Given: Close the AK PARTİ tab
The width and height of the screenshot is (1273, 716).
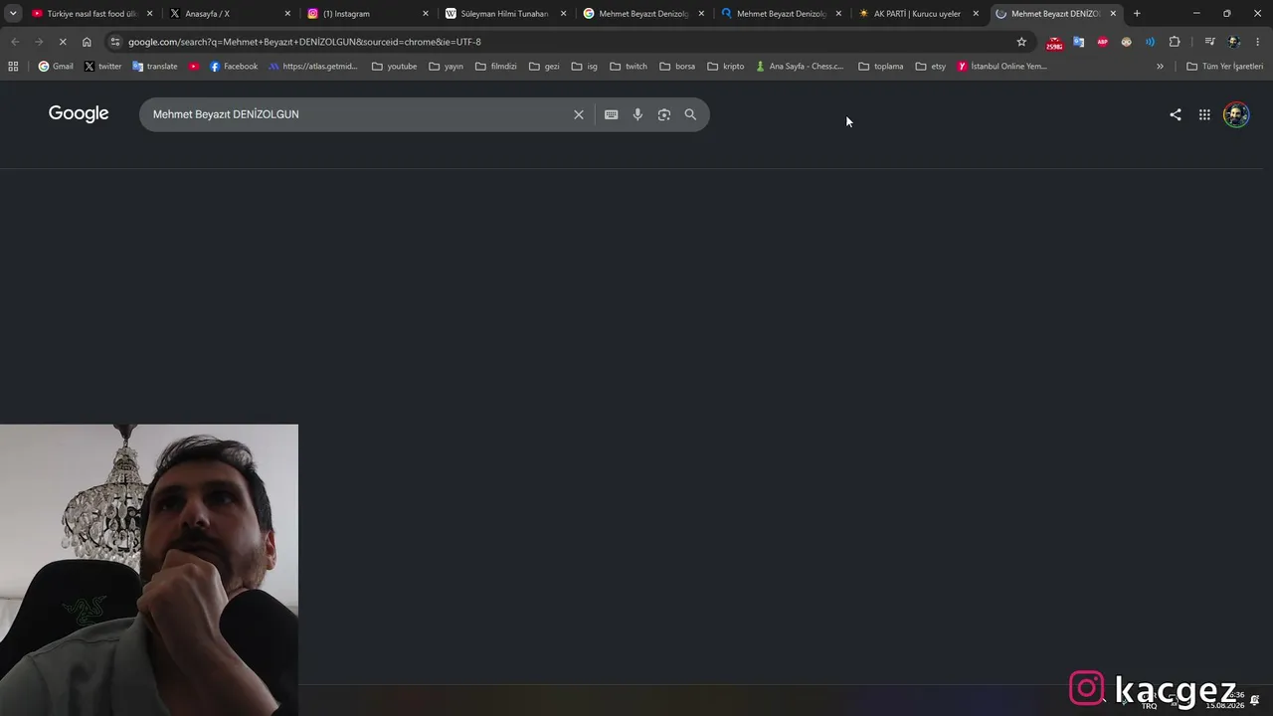Looking at the screenshot, I should 976,14.
